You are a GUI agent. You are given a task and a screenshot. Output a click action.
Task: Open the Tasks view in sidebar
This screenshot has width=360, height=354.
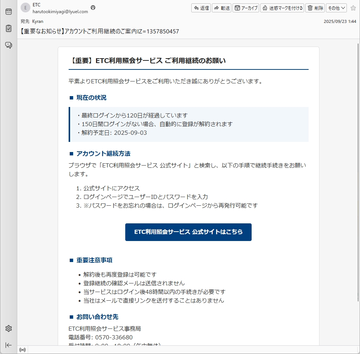[x=8, y=29]
